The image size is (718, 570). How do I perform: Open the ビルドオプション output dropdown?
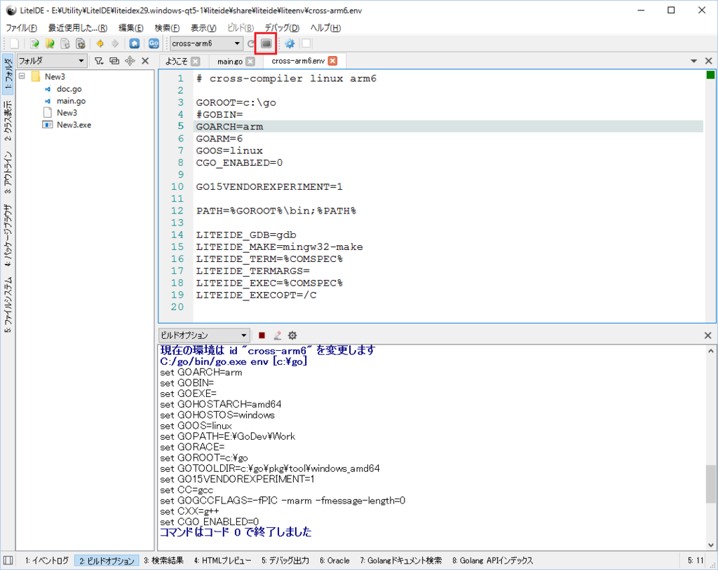click(204, 335)
